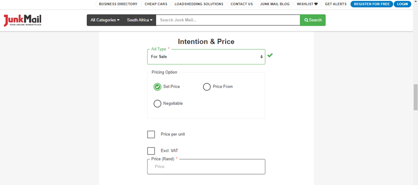
Task: Go to Cheap Cars page
Action: pos(156,4)
